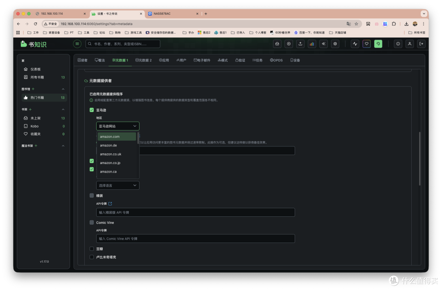
Task: Bookmark page with the star icon
Action: [x=356, y=24]
